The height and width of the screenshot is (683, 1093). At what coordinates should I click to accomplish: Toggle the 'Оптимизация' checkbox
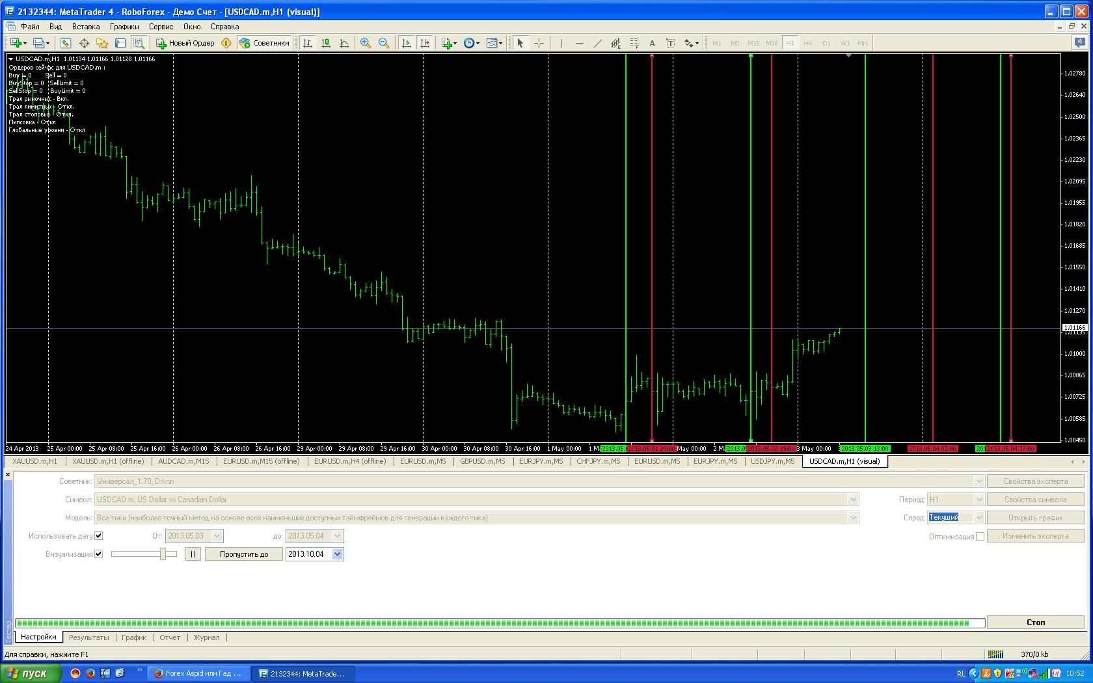[x=980, y=536]
